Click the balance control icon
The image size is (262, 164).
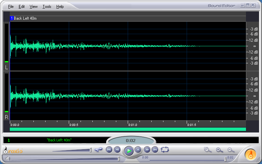pyautogui.click(x=98, y=150)
